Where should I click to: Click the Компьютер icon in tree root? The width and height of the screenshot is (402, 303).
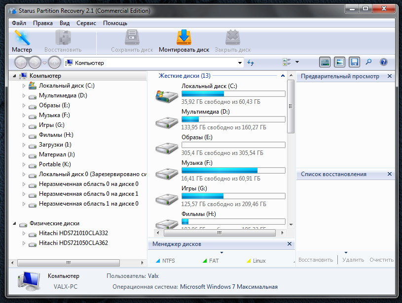tap(23, 76)
